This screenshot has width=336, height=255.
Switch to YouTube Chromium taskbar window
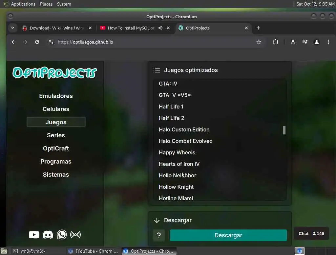(93, 251)
